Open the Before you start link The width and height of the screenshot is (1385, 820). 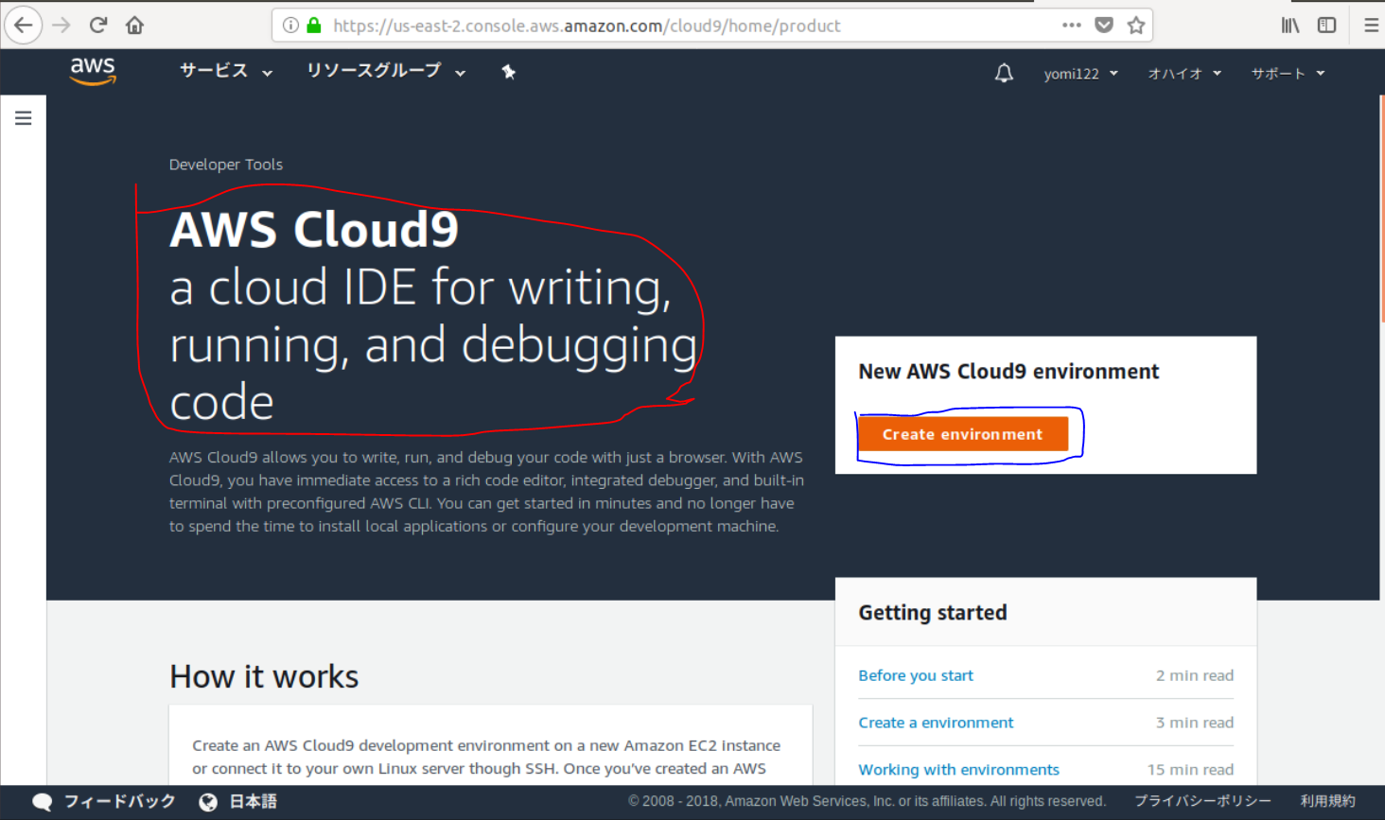tap(916, 675)
